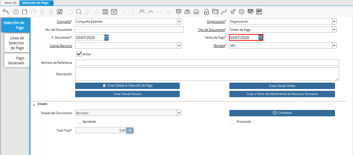Screen dimensions: 353x155
Task: Toggle the Aprobado checkbox
Action: 79,121
